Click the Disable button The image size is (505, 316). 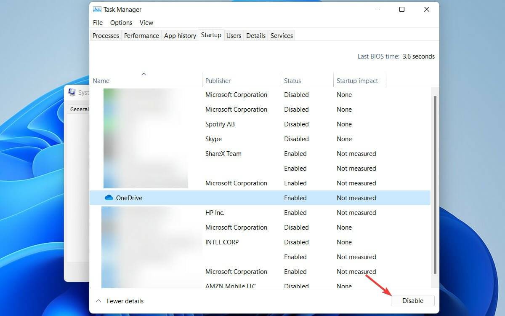pos(412,300)
